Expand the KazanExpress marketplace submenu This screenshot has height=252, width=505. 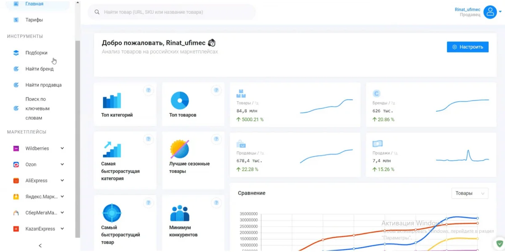[x=62, y=229]
